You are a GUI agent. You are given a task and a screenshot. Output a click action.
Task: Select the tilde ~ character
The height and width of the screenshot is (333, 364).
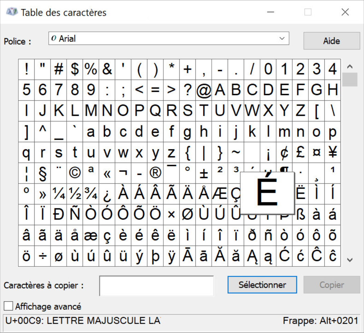236,152
